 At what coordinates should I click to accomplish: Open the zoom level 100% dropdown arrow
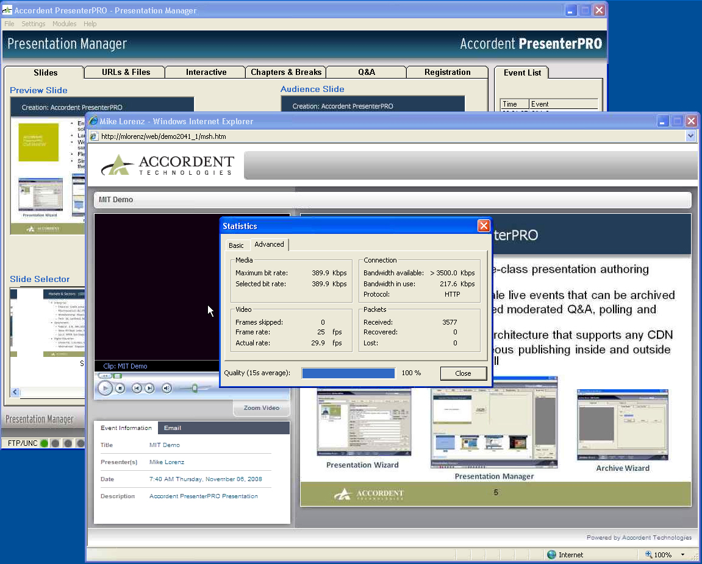coord(682,555)
